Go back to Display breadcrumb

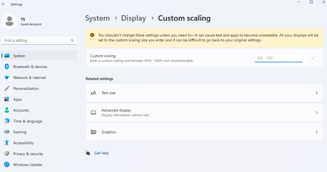(134, 18)
